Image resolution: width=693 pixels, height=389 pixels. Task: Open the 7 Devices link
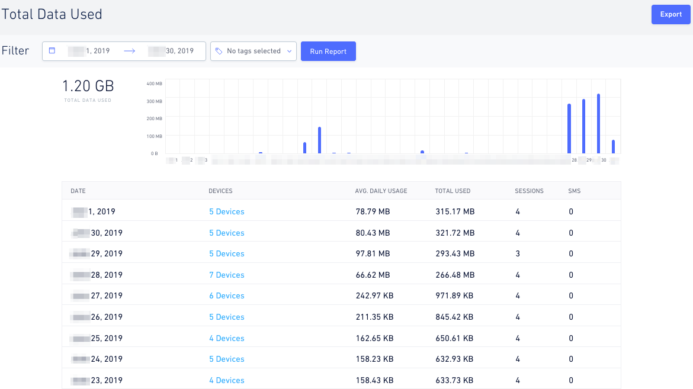tap(227, 275)
